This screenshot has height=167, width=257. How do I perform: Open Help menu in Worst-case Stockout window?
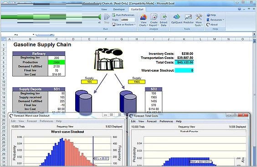[59, 121]
